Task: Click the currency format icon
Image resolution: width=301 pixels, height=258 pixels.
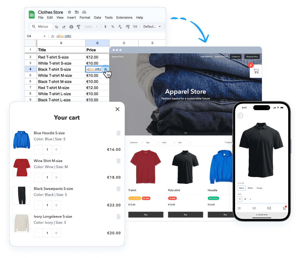Action: [x=105, y=26]
